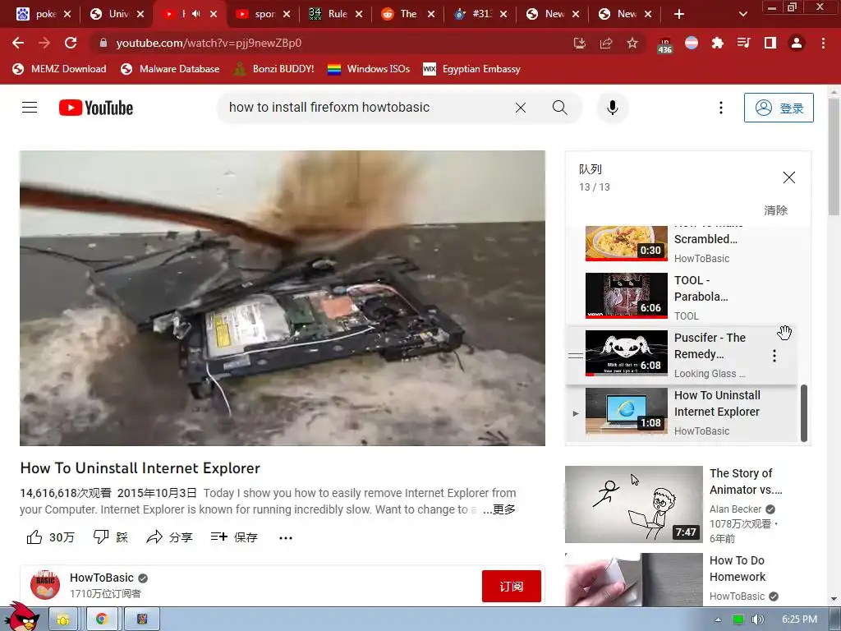The width and height of the screenshot is (841, 631).
Task: Go forward in browser history
Action: tap(44, 43)
